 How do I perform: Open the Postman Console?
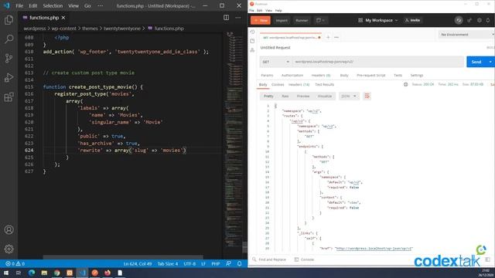(x=304, y=259)
